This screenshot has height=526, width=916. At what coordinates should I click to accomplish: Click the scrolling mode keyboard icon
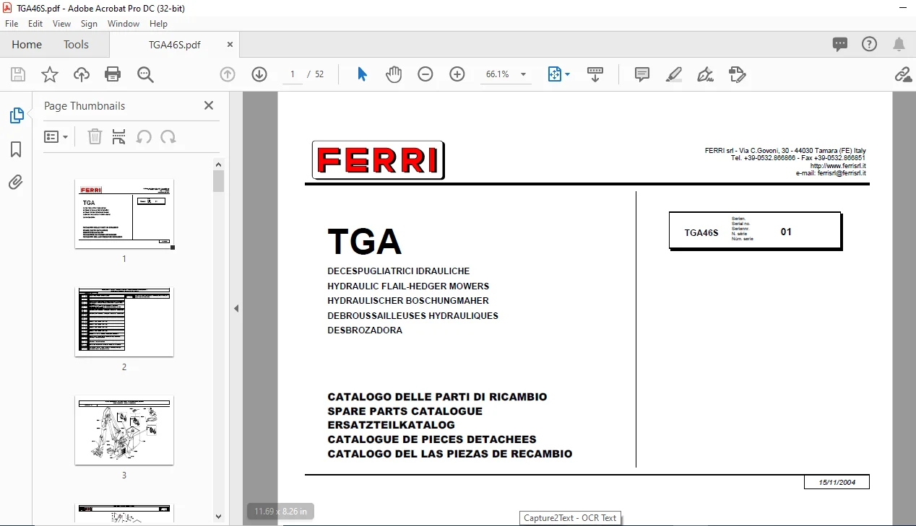pyautogui.click(x=595, y=74)
